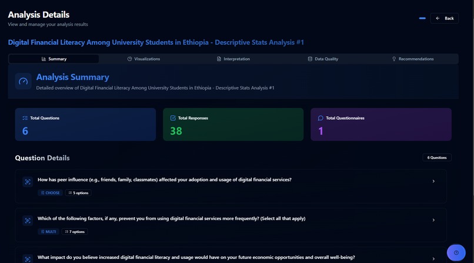
Task: Click the 6 Questions count badge
Action: point(437,157)
